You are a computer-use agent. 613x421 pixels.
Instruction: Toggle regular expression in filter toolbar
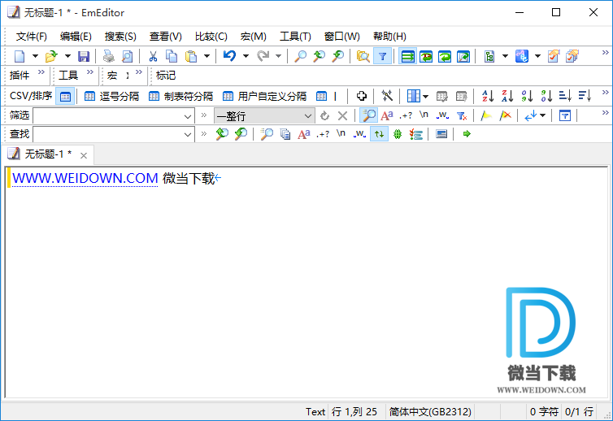pyautogui.click(x=406, y=115)
